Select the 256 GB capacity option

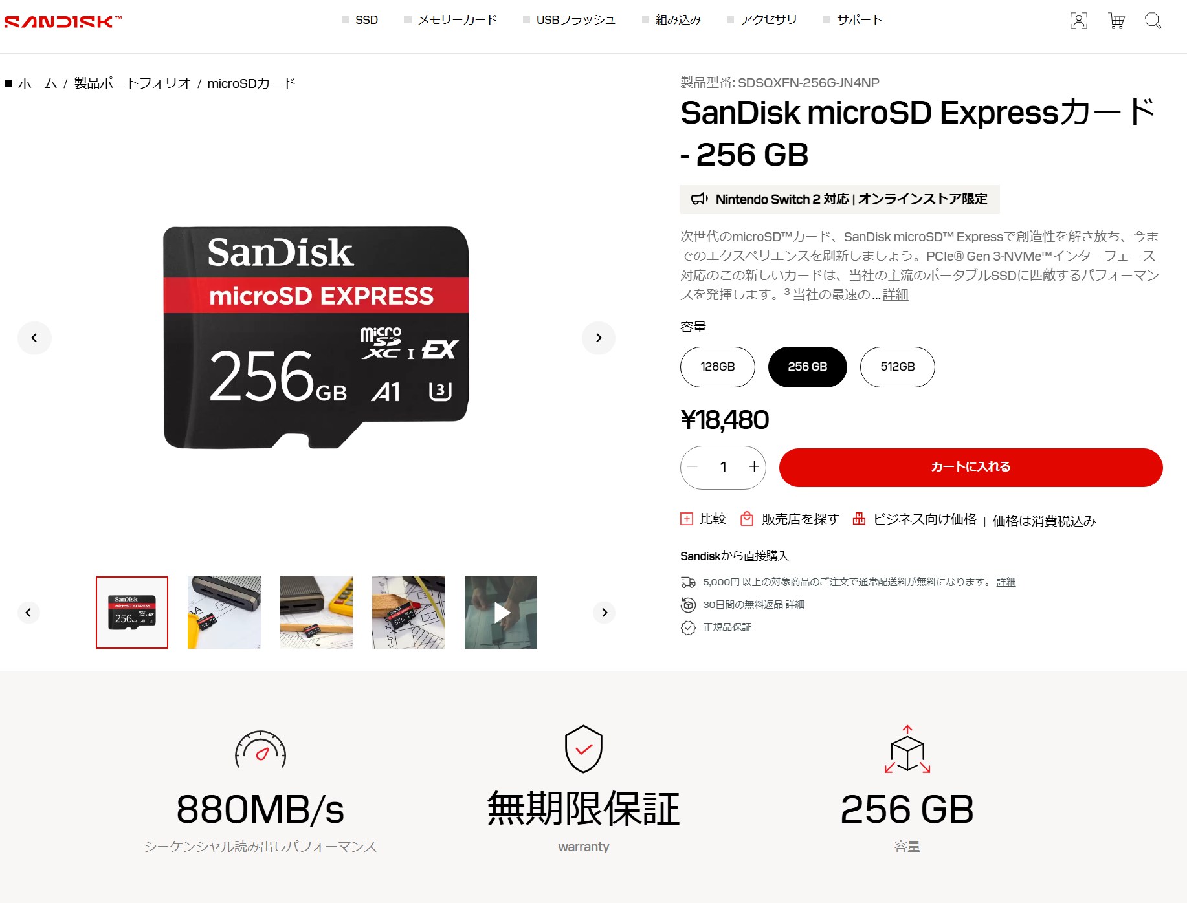pyautogui.click(x=807, y=367)
